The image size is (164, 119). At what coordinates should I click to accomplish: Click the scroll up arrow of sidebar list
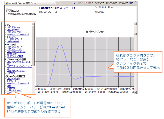point(33,24)
